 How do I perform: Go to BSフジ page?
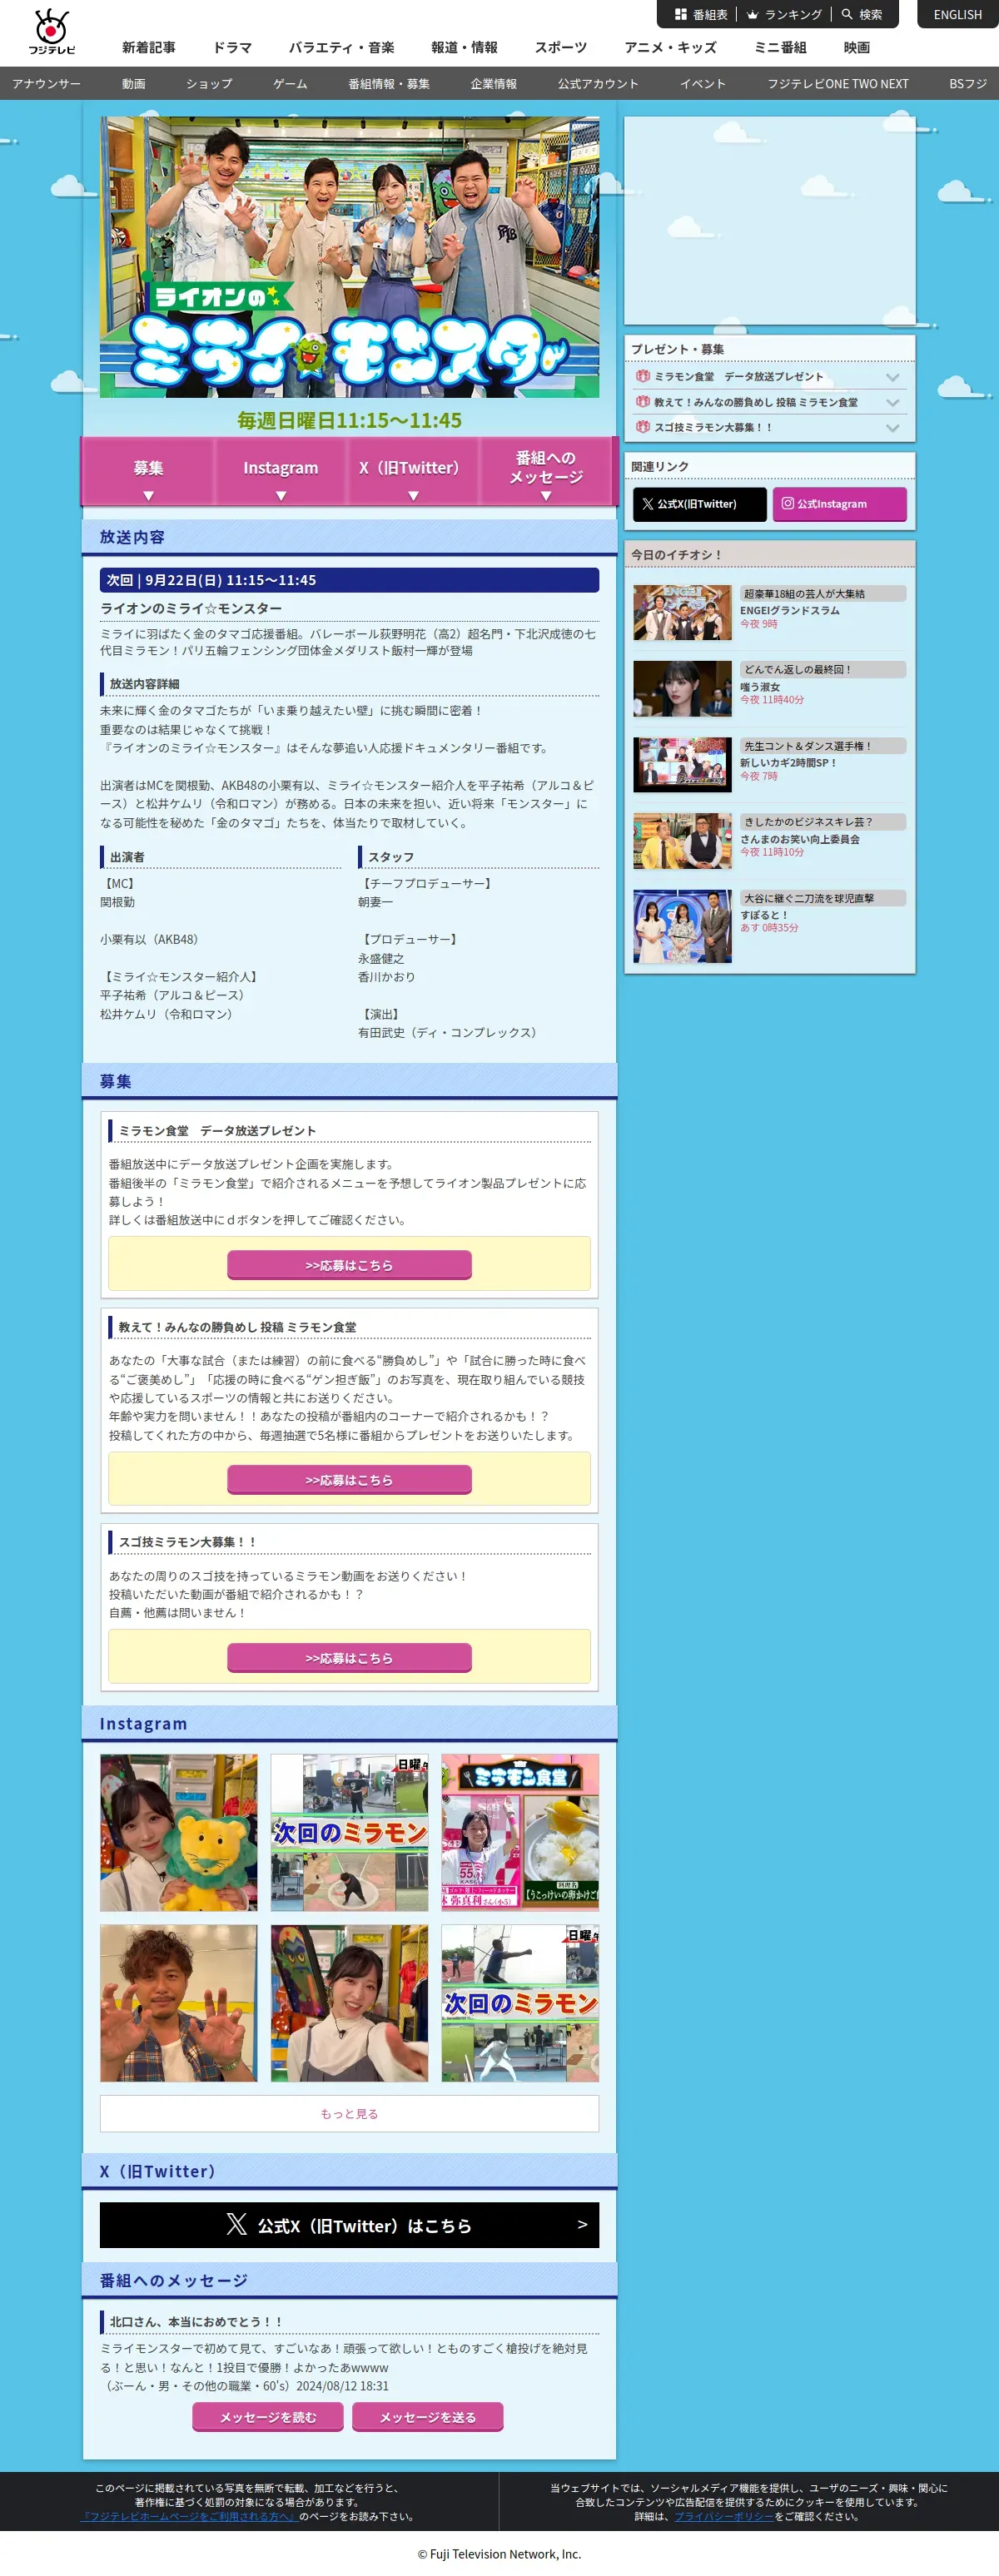pyautogui.click(x=968, y=84)
